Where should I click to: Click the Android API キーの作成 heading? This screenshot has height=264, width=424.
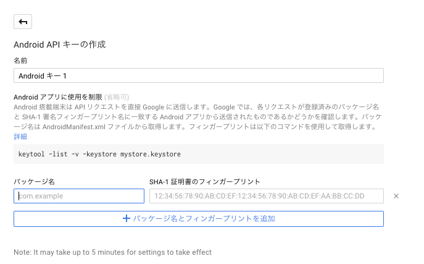pyautogui.click(x=59, y=45)
